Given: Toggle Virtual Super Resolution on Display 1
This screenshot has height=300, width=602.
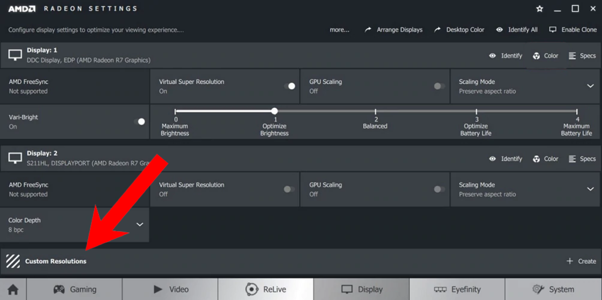Looking at the screenshot, I should click(291, 86).
